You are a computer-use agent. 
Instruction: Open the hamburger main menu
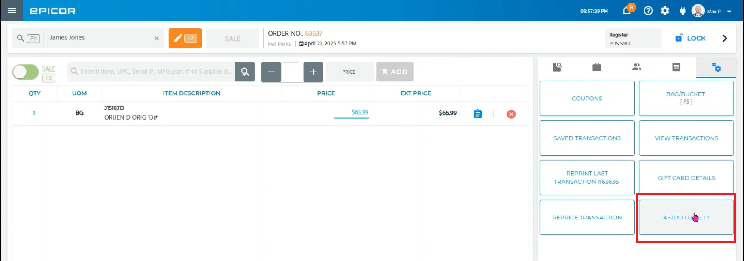[12, 11]
